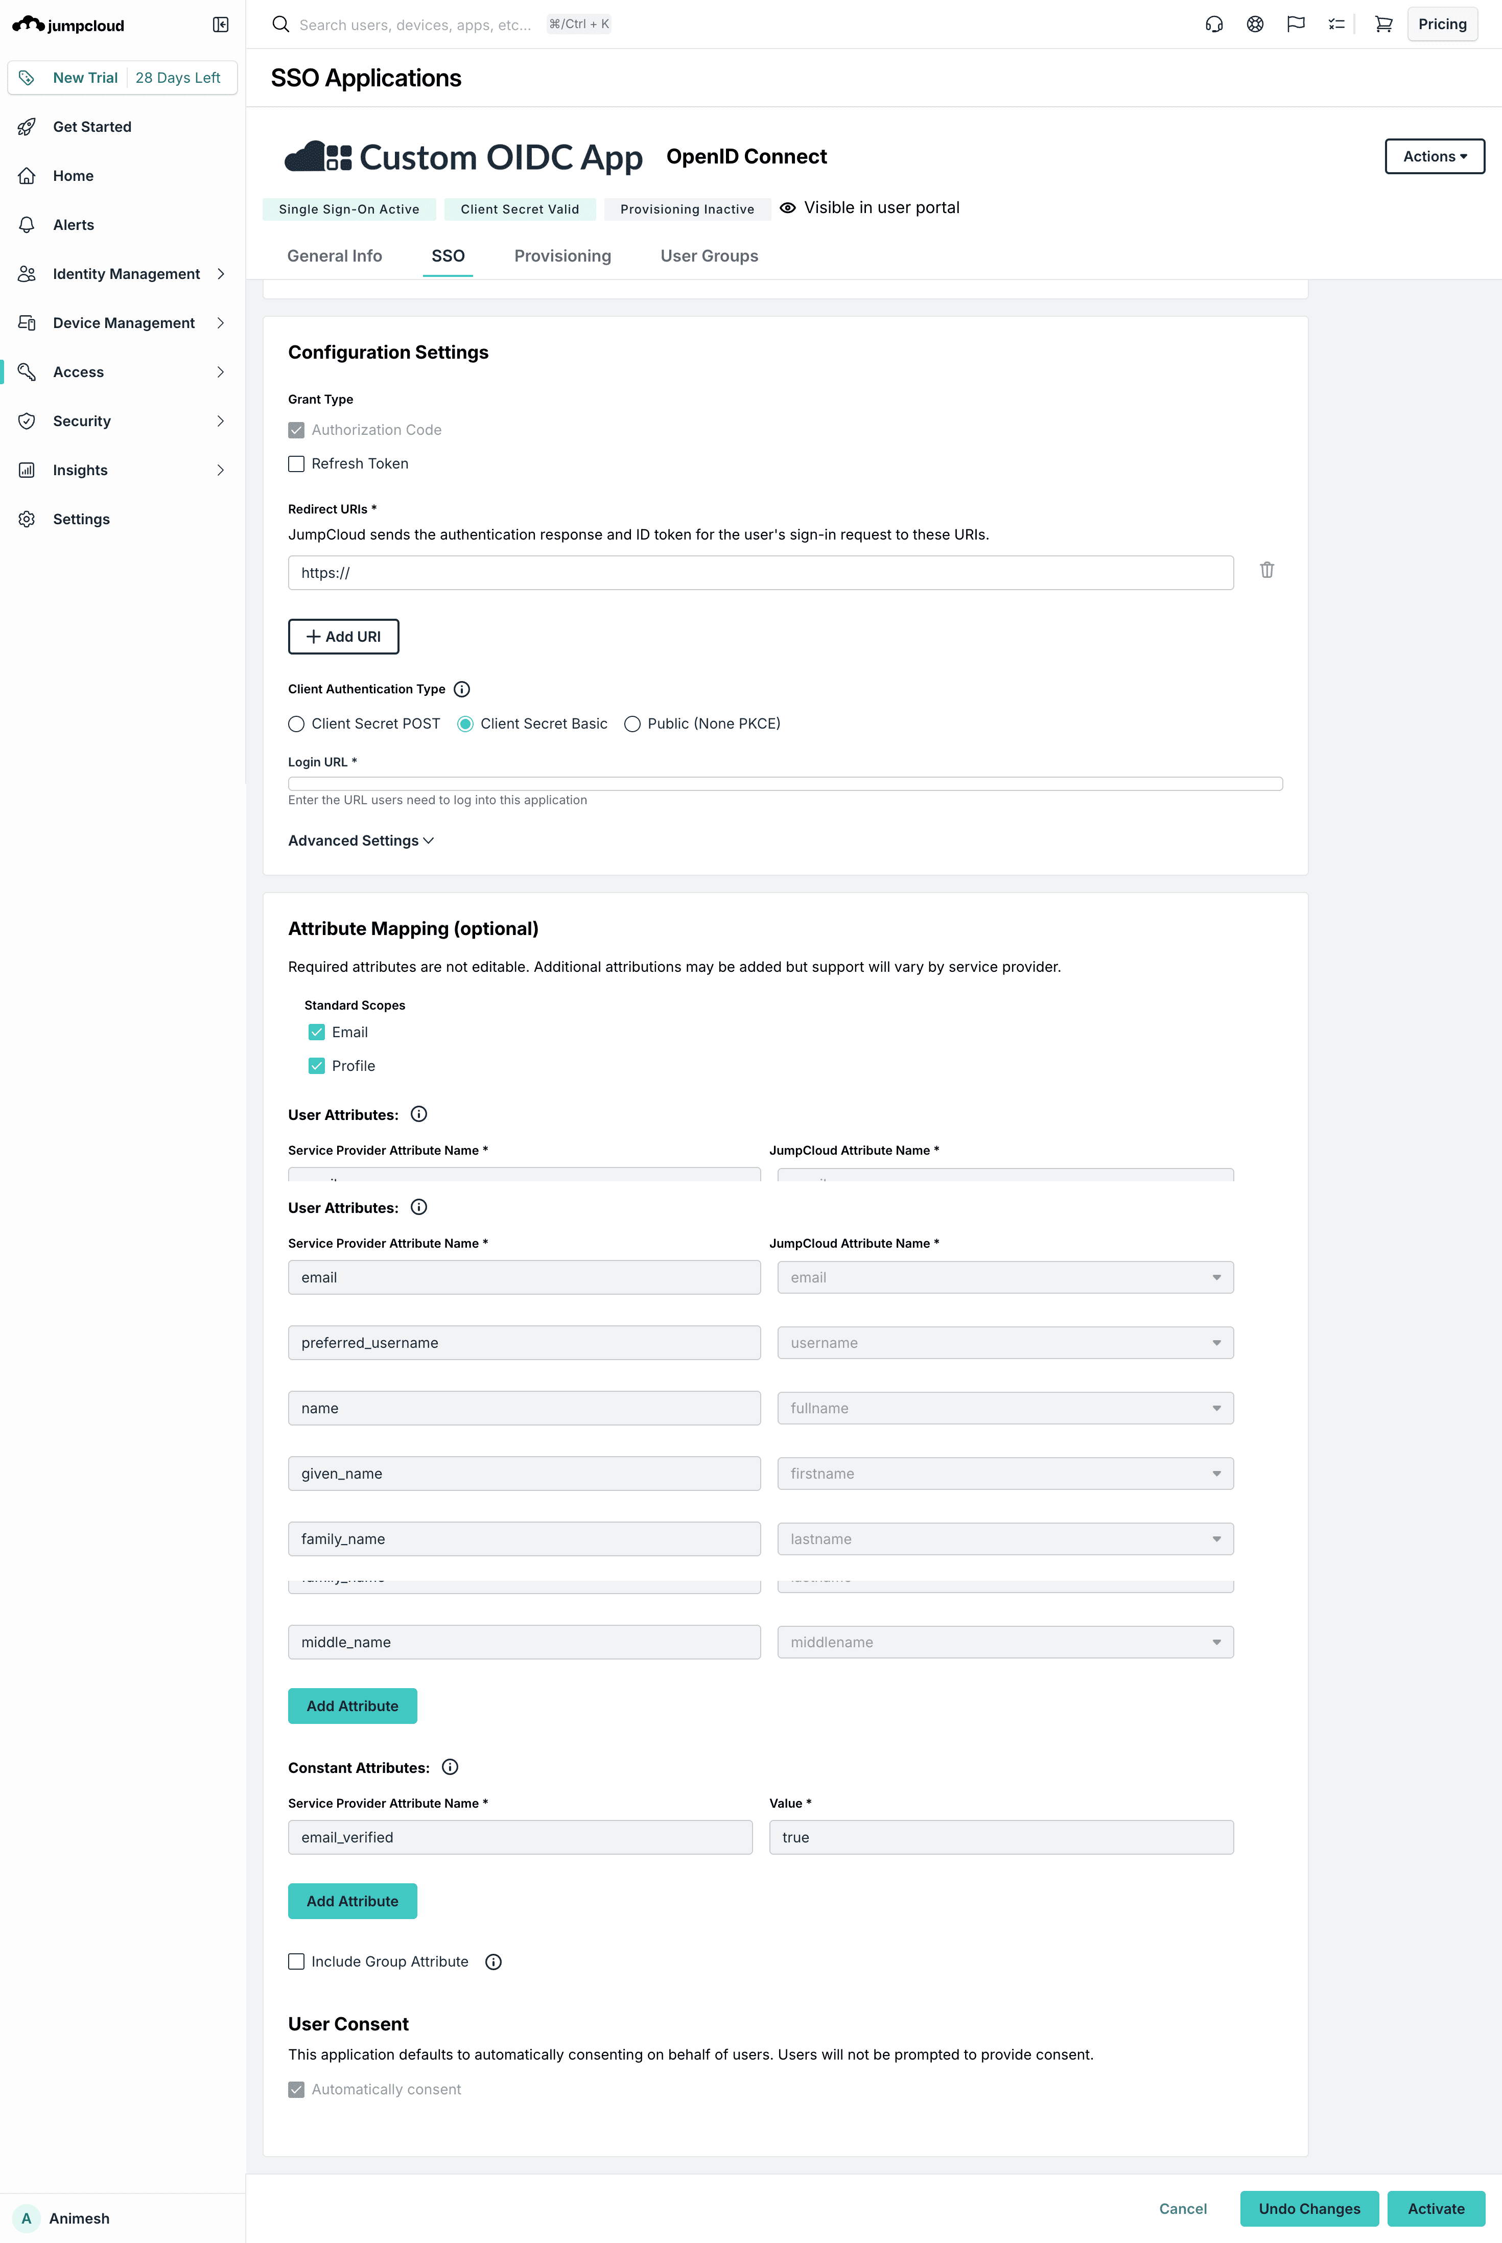The width and height of the screenshot is (1502, 2243).
Task: Open the Actions dropdown
Action: [1434, 156]
